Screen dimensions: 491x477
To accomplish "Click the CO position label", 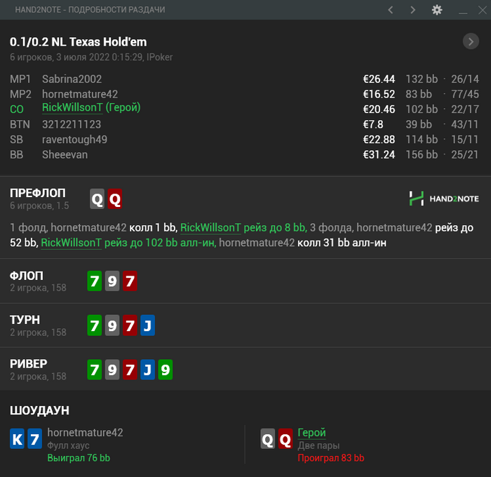I will (17, 109).
